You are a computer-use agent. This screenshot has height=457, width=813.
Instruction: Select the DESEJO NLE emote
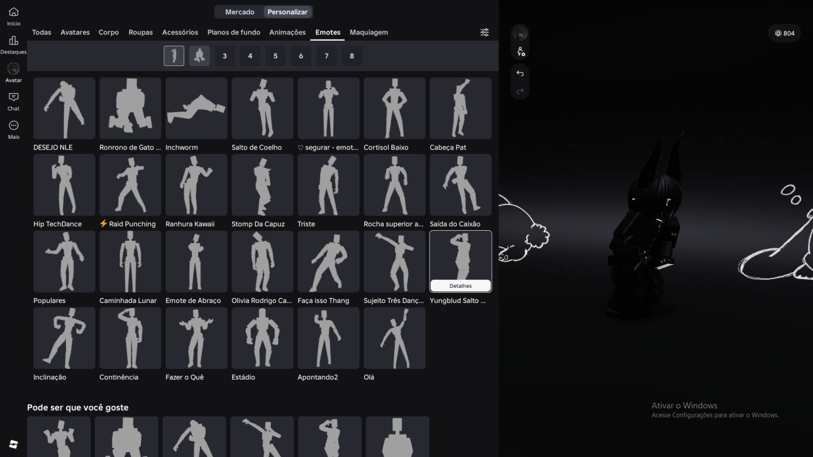pyautogui.click(x=64, y=108)
